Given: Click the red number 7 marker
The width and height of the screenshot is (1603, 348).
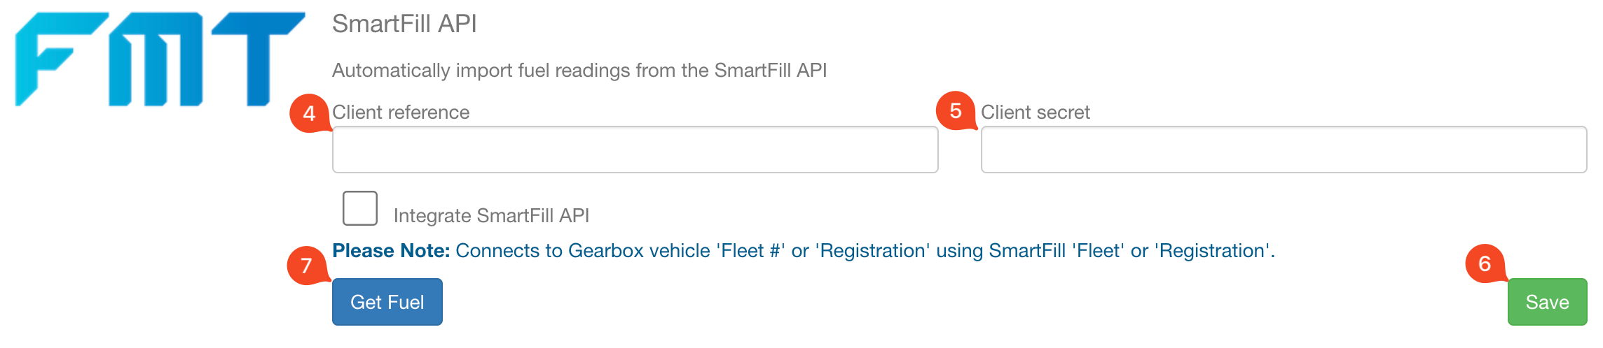Looking at the screenshot, I should tap(307, 266).
